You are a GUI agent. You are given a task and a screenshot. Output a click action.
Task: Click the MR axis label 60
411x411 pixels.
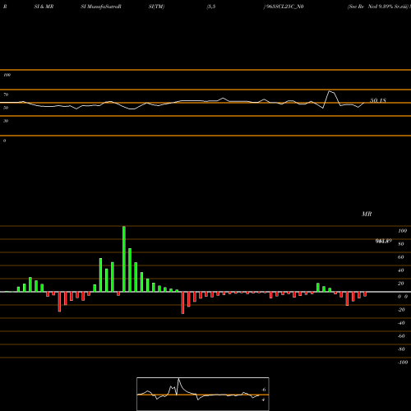tap(401, 257)
